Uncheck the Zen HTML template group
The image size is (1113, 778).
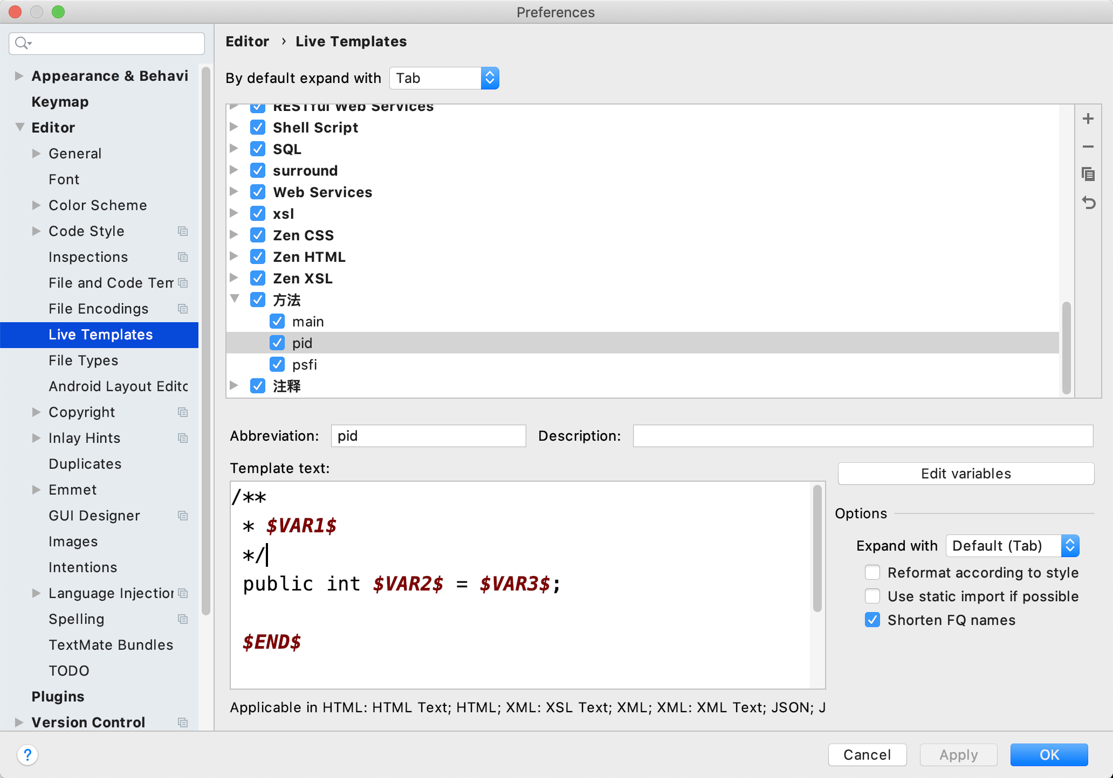[x=258, y=257]
